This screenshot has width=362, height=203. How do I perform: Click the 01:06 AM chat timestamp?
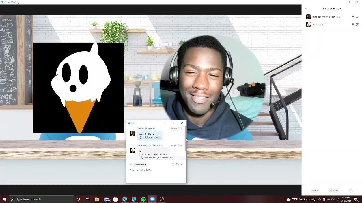pyautogui.click(x=176, y=145)
